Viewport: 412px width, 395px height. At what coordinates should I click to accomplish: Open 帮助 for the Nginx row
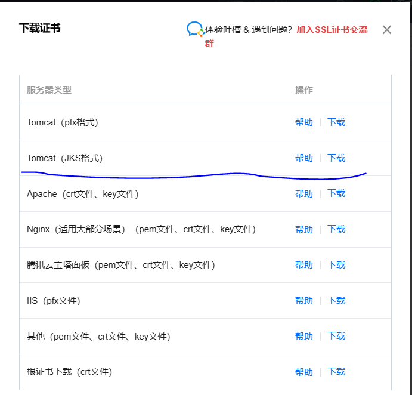tap(303, 229)
